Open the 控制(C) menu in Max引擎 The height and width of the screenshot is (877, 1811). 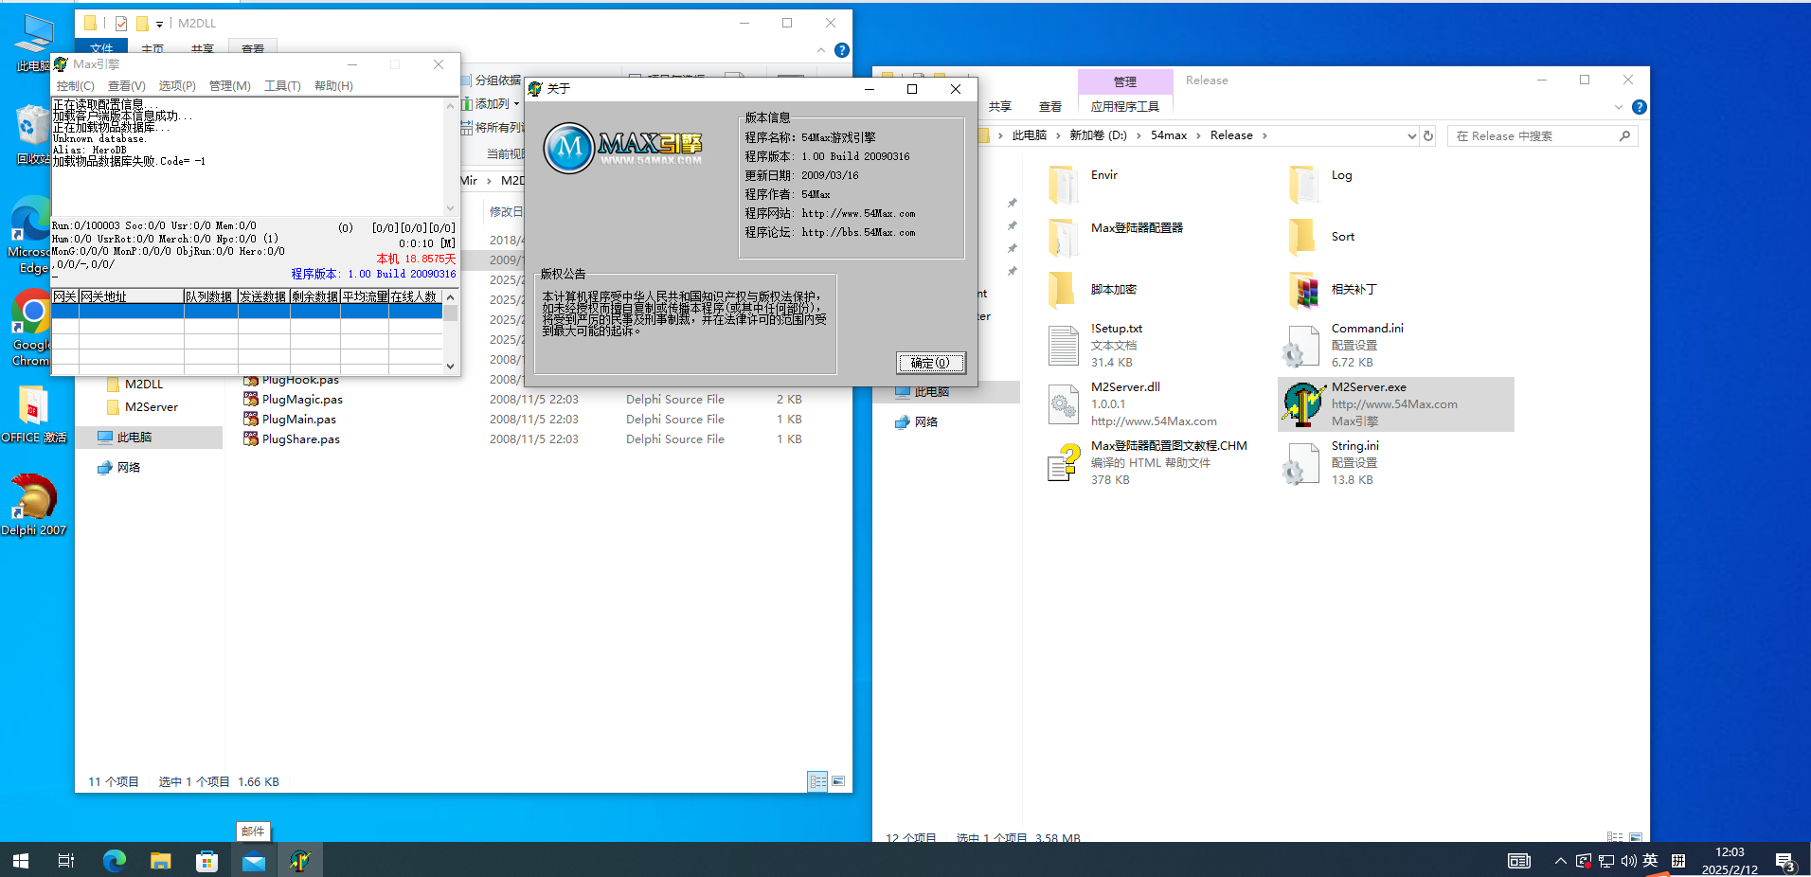point(75,86)
